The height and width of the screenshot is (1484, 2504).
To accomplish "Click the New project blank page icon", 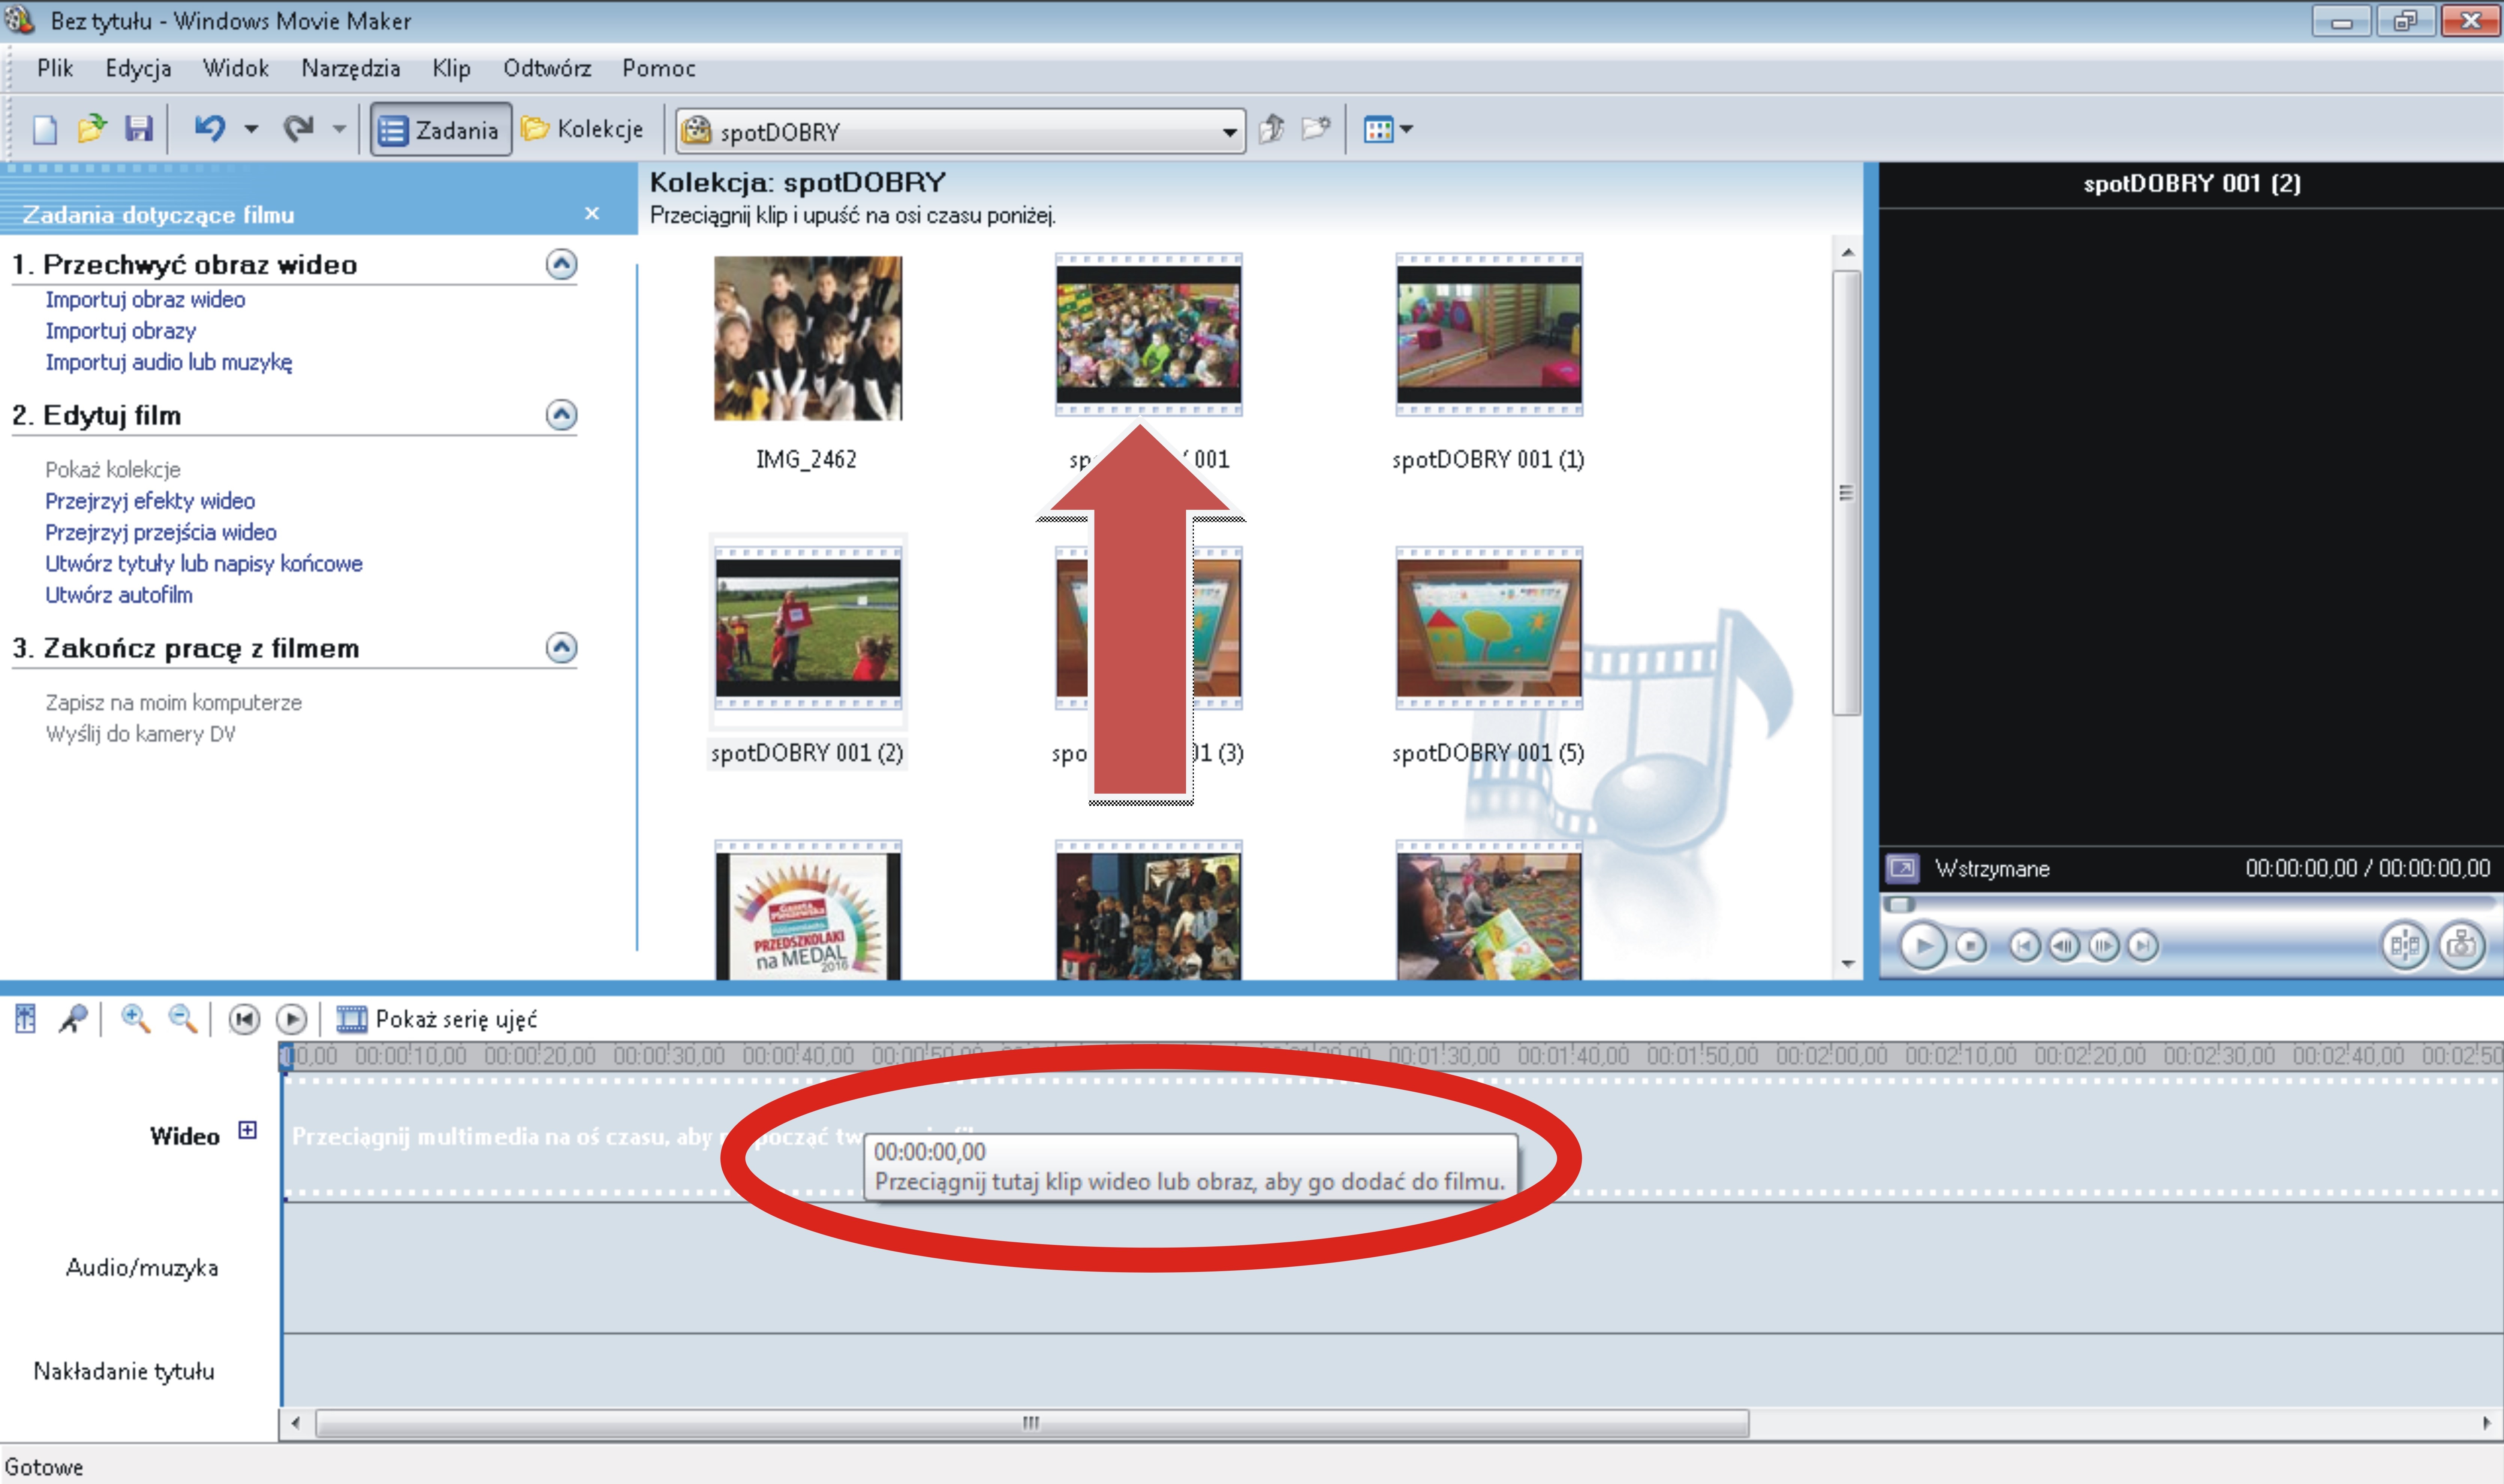I will (x=45, y=129).
